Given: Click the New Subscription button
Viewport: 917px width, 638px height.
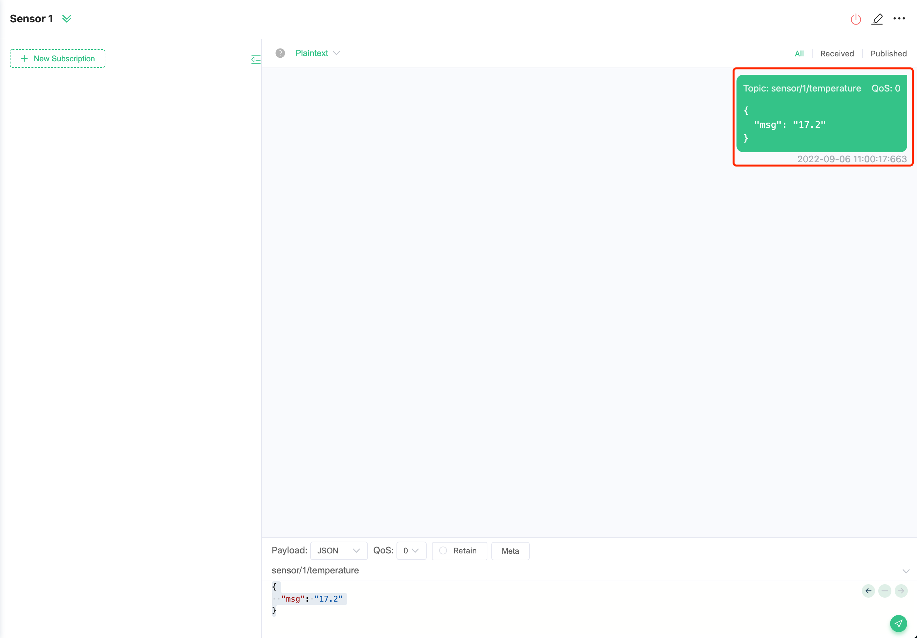Looking at the screenshot, I should [58, 58].
